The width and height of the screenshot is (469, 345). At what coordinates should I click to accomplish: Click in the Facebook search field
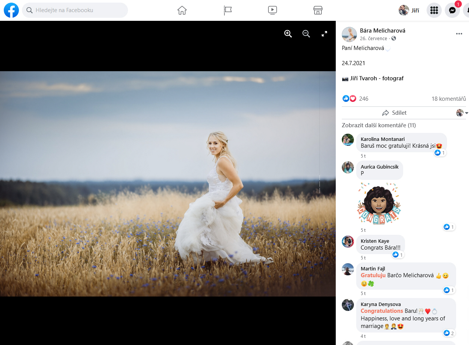coord(76,10)
